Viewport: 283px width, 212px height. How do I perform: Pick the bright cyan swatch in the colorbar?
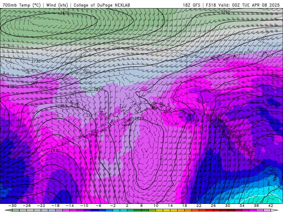point(116,210)
